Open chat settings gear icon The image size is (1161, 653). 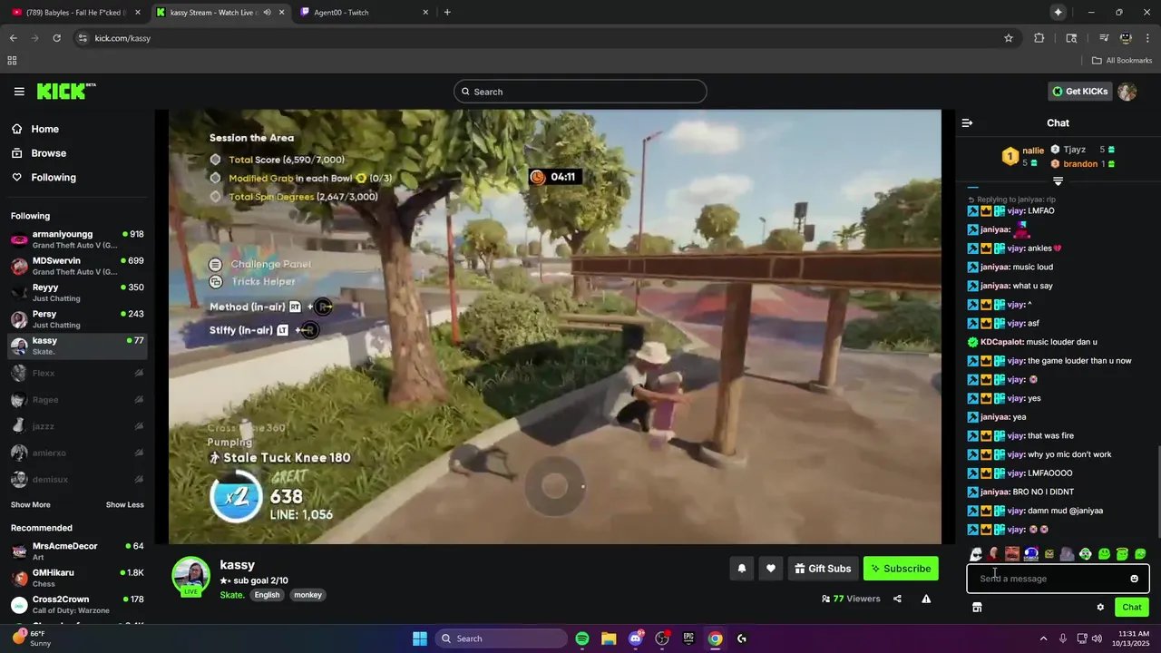pyautogui.click(x=1100, y=607)
